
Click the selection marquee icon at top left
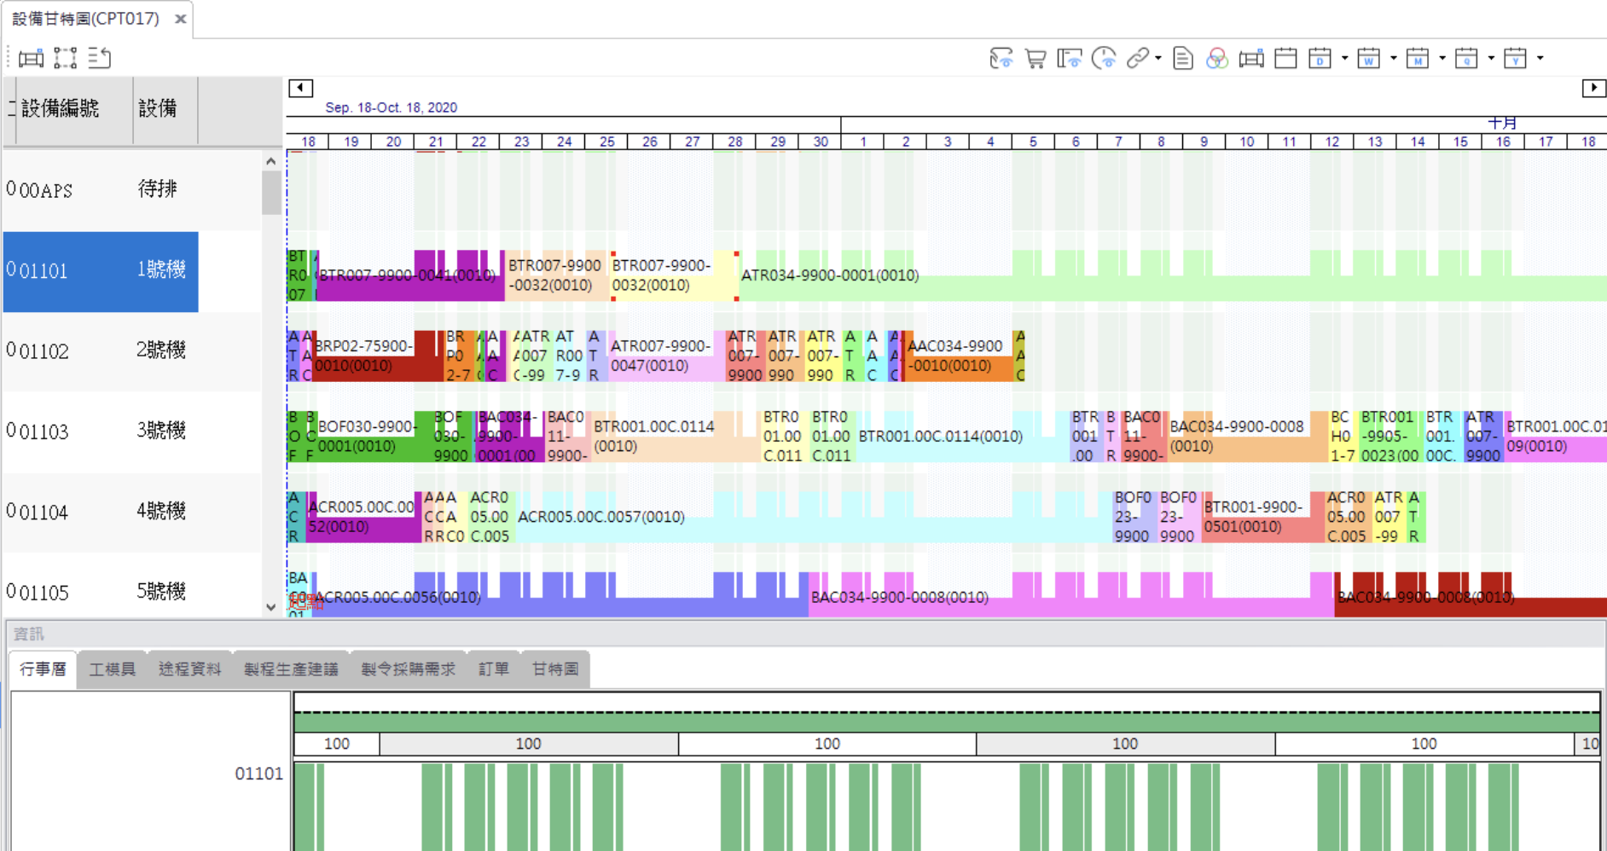[64, 58]
